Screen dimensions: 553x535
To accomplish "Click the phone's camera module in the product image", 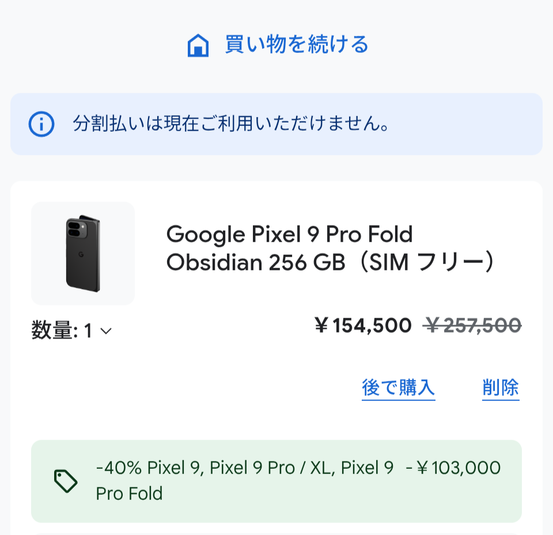I will pyautogui.click(x=78, y=228).
